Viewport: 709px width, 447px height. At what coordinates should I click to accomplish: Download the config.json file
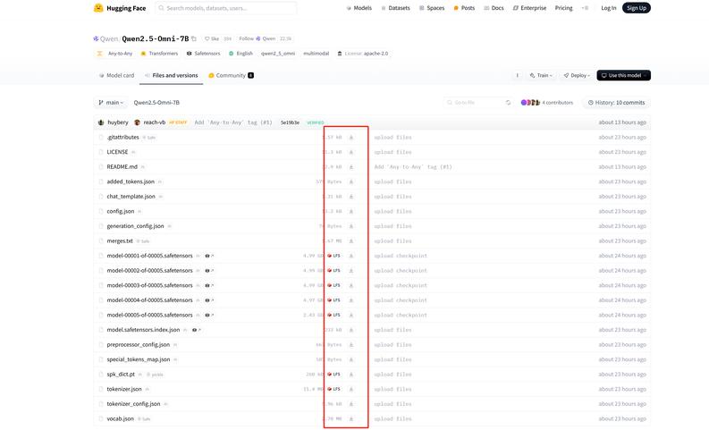351,212
